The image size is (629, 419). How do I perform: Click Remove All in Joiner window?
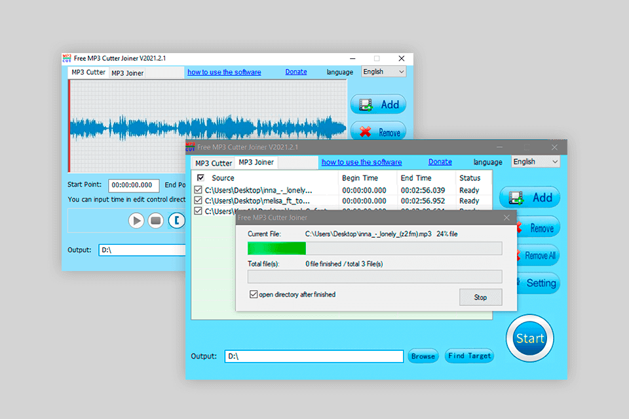(x=537, y=255)
